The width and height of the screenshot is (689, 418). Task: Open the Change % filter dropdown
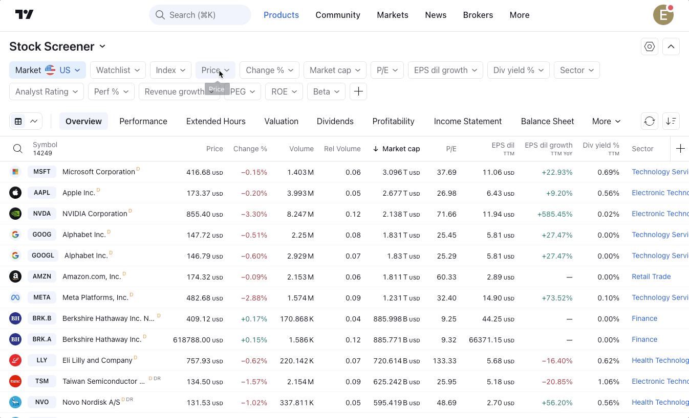(x=270, y=70)
